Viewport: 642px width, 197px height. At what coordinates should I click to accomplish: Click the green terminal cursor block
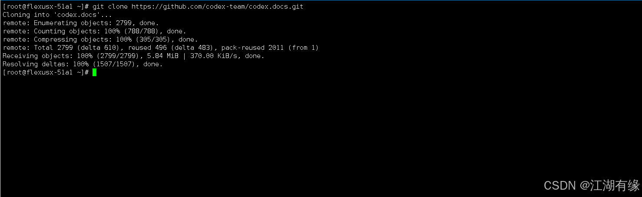pos(94,72)
